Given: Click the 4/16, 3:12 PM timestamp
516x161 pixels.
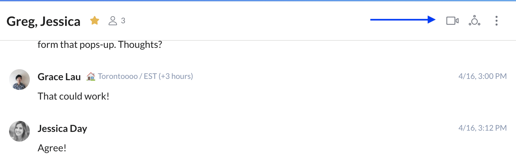Looking at the screenshot, I should tap(482, 128).
